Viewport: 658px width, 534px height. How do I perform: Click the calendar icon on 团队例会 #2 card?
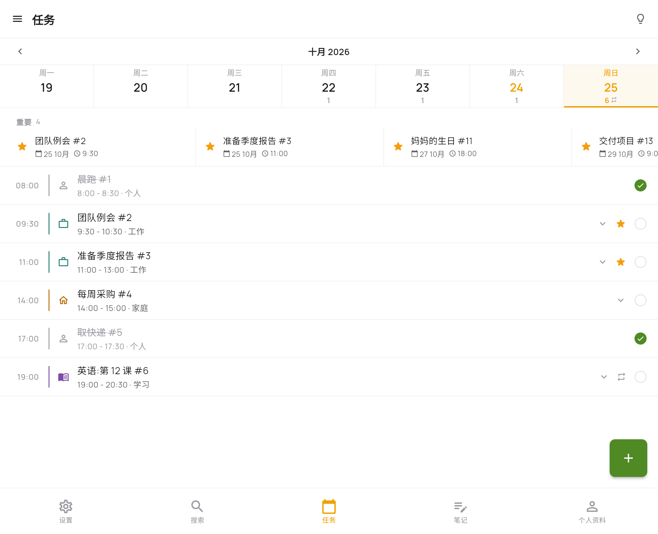[x=39, y=154]
